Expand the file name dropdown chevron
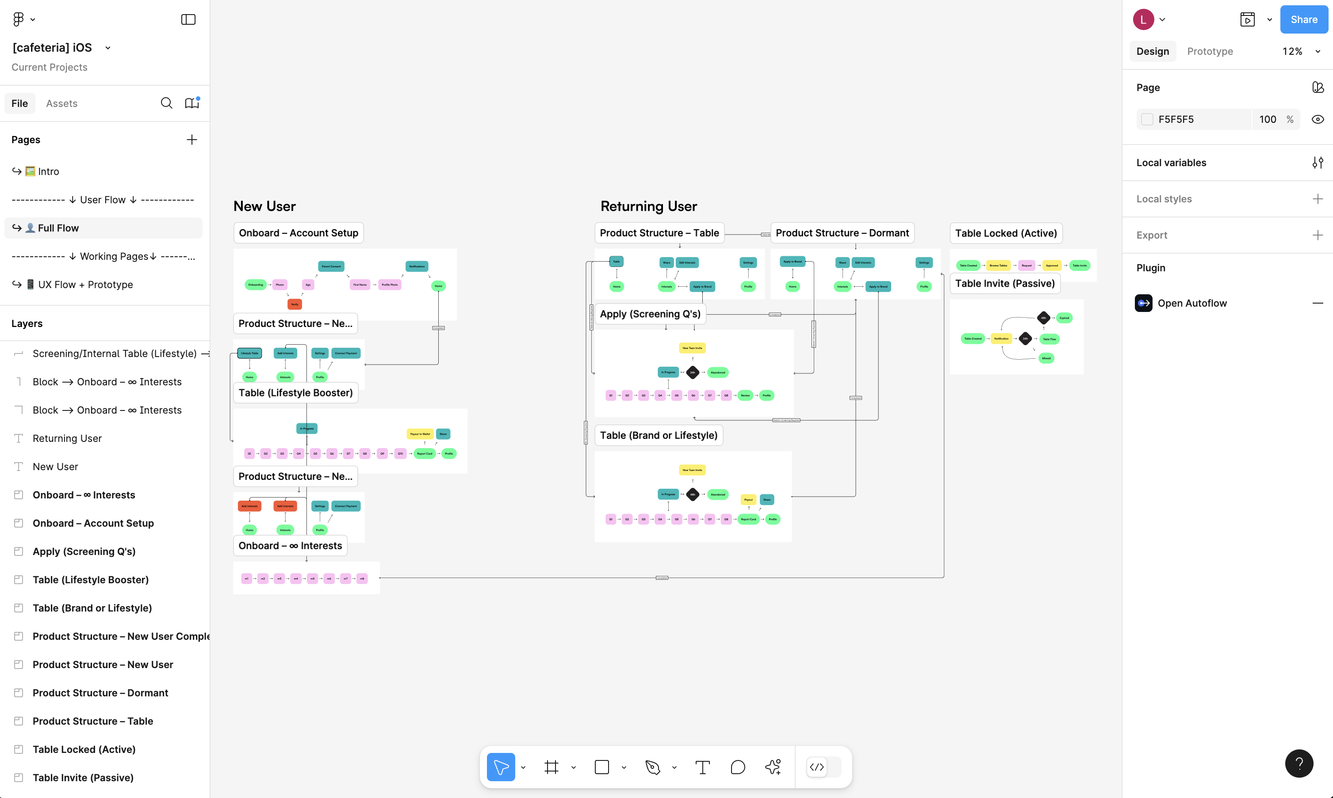This screenshot has width=1333, height=798. coord(107,48)
